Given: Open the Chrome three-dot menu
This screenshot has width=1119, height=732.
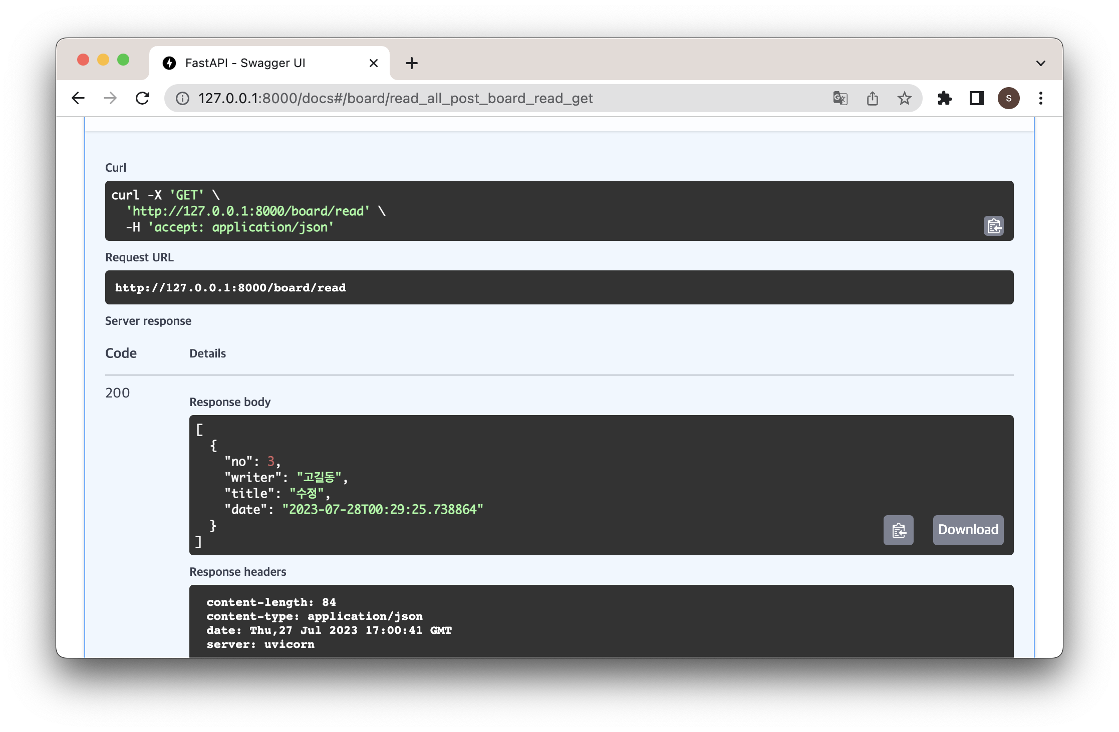Looking at the screenshot, I should 1040,98.
